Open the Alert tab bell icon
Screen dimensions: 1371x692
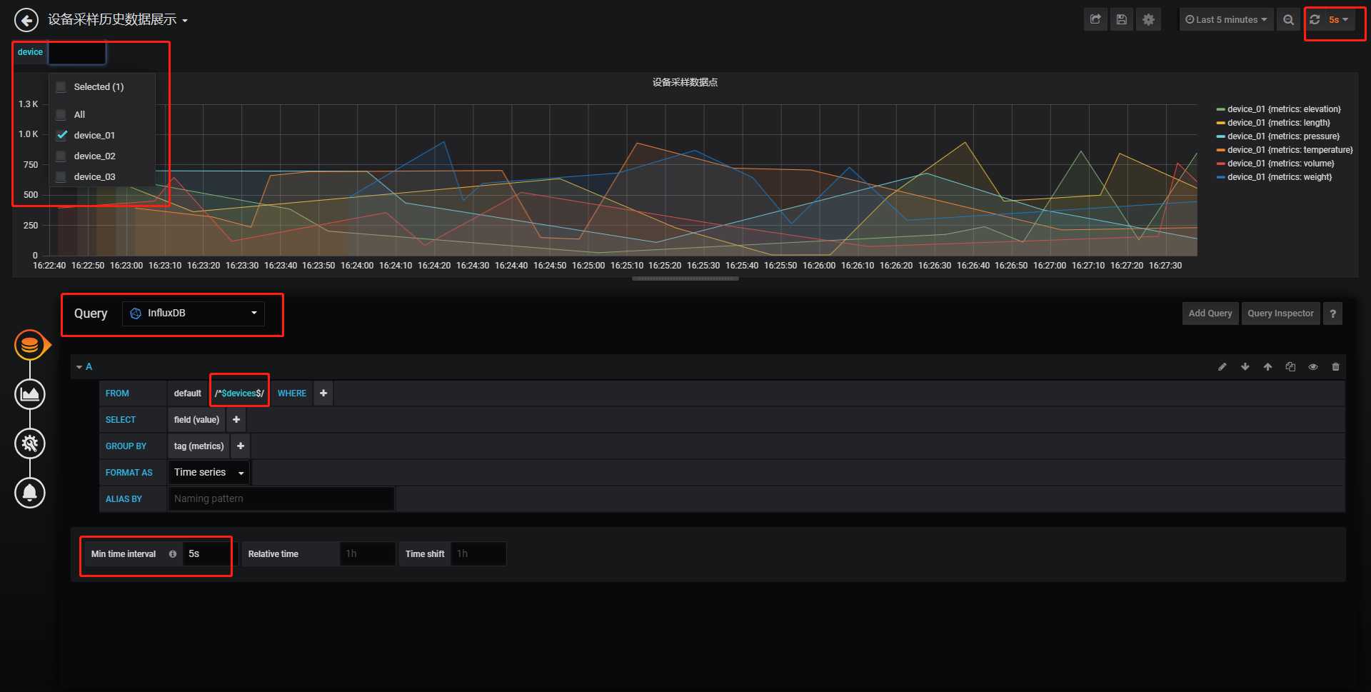(x=30, y=493)
